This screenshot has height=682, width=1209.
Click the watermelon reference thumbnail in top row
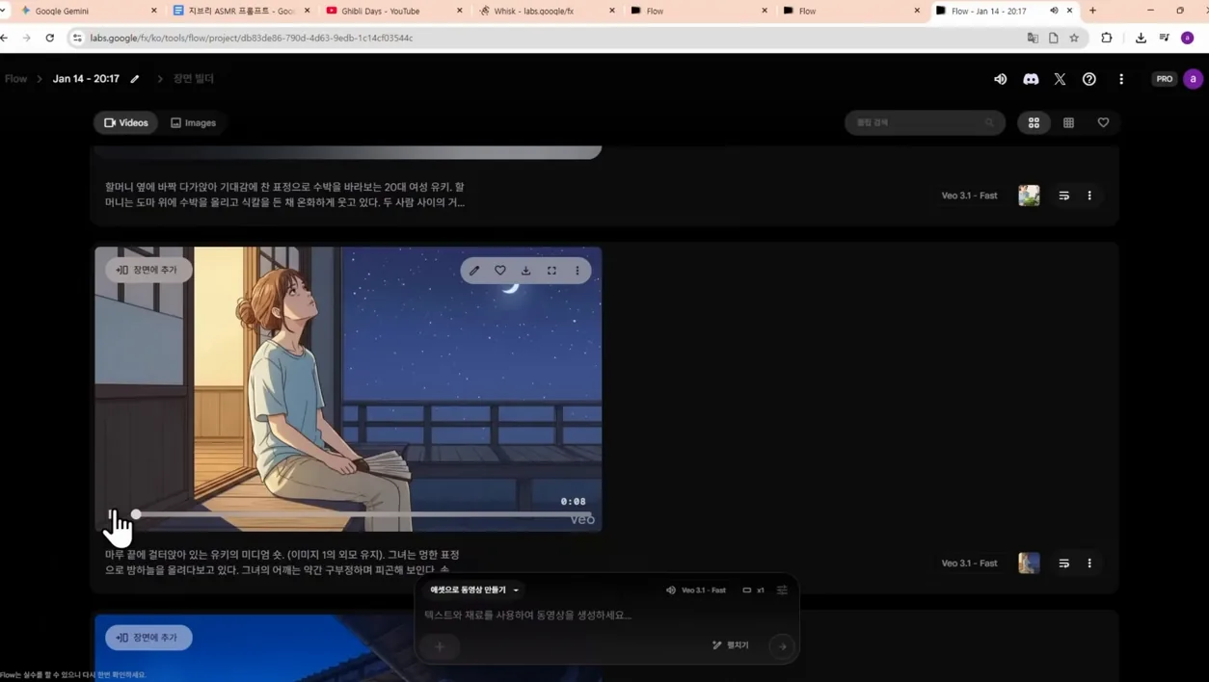click(1029, 196)
